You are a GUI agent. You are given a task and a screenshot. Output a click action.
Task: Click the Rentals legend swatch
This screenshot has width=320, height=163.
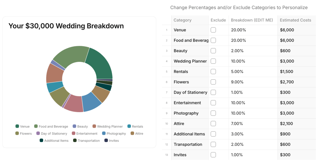click(129, 126)
